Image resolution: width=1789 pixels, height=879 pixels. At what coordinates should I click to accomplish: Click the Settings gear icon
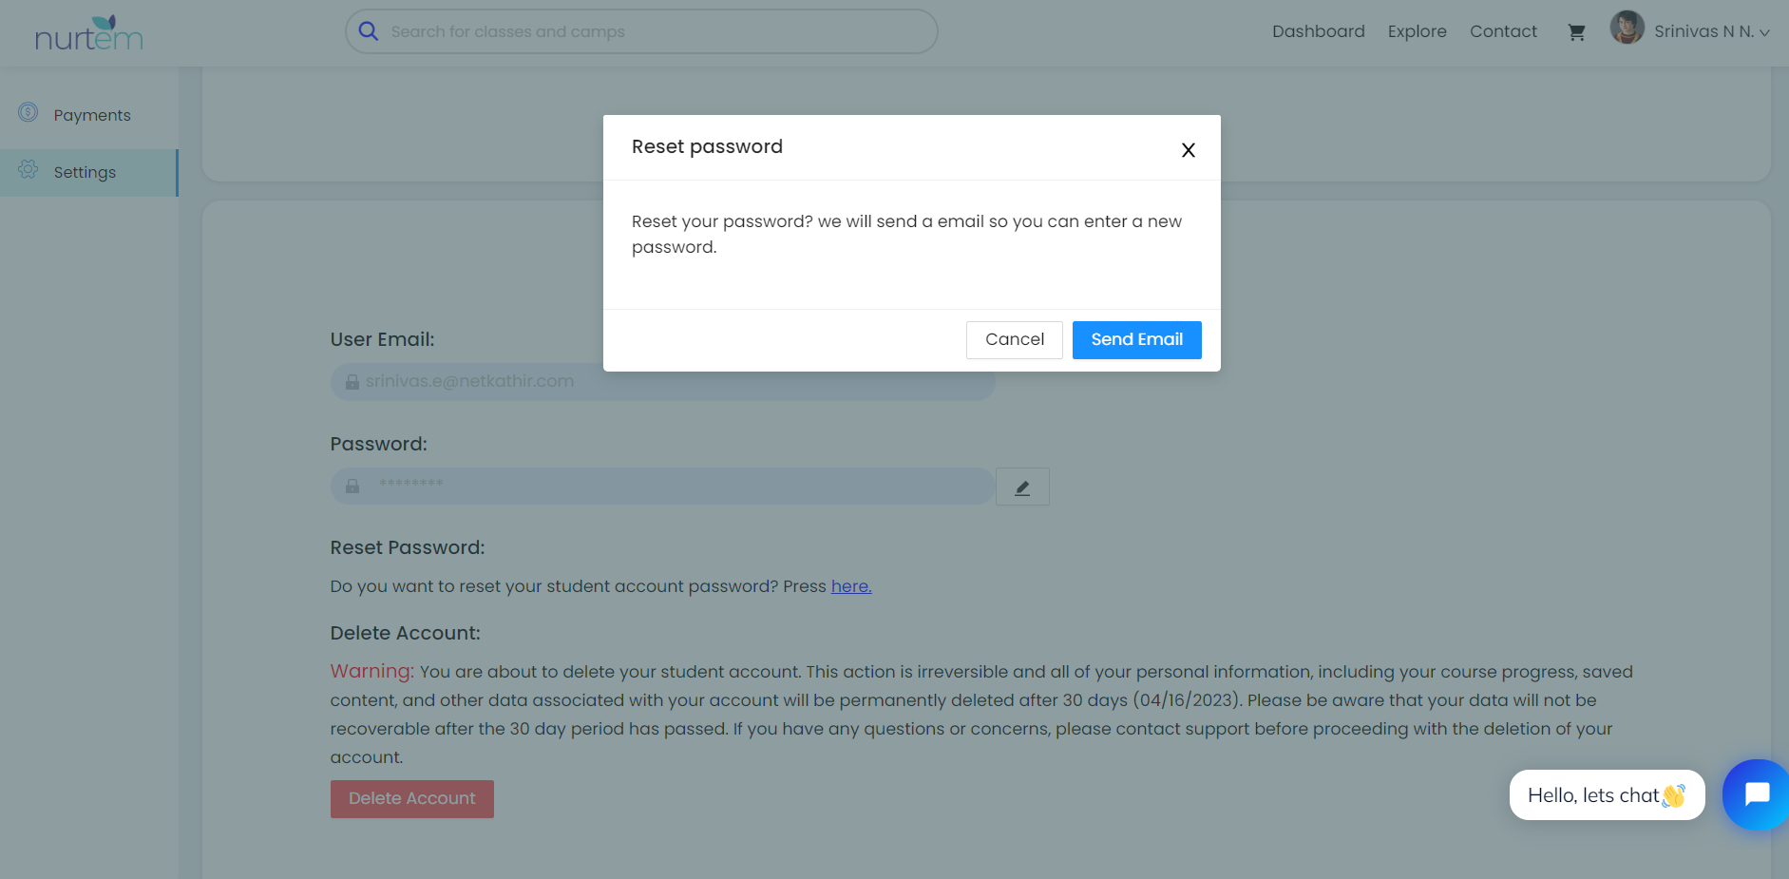point(29,170)
